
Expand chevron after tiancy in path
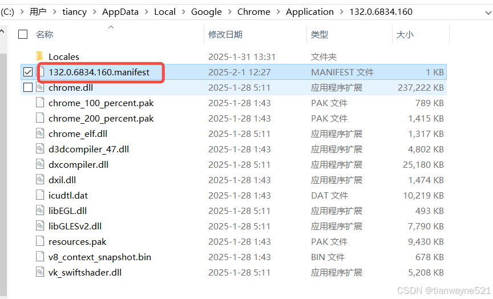coord(95,12)
